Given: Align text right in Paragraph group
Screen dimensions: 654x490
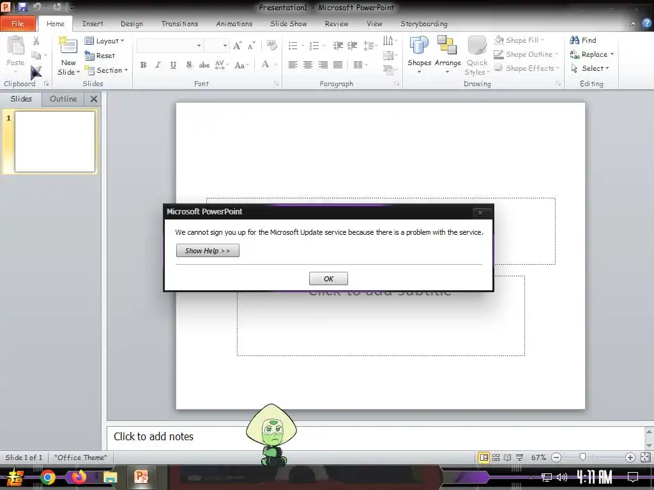Looking at the screenshot, I should tap(323, 64).
